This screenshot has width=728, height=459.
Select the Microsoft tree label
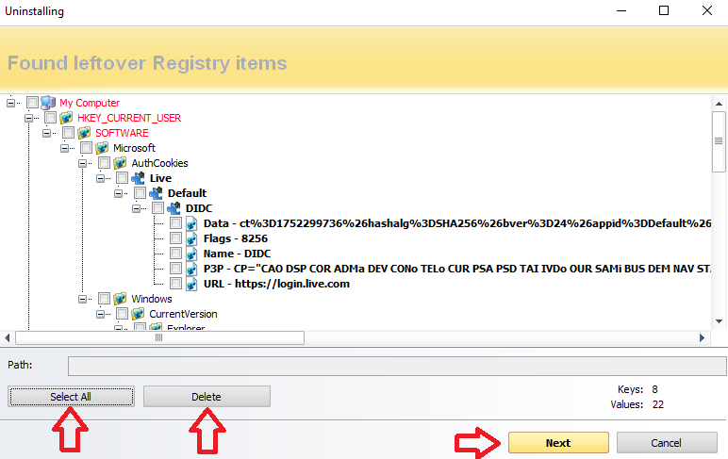[x=134, y=148]
